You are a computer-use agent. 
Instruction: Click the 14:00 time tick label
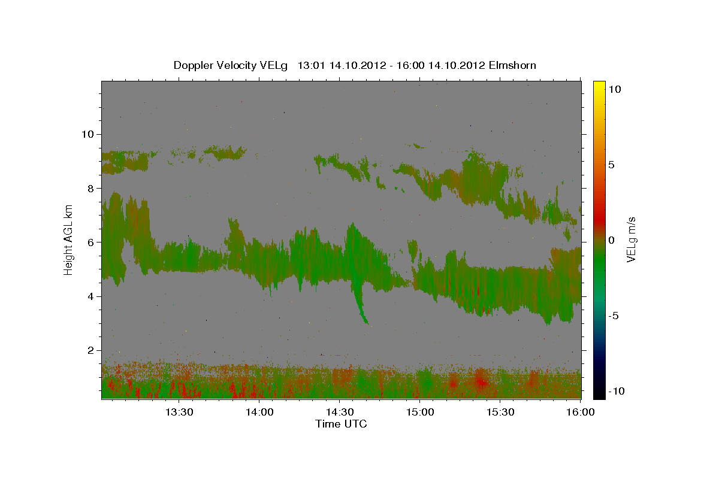click(x=259, y=412)
